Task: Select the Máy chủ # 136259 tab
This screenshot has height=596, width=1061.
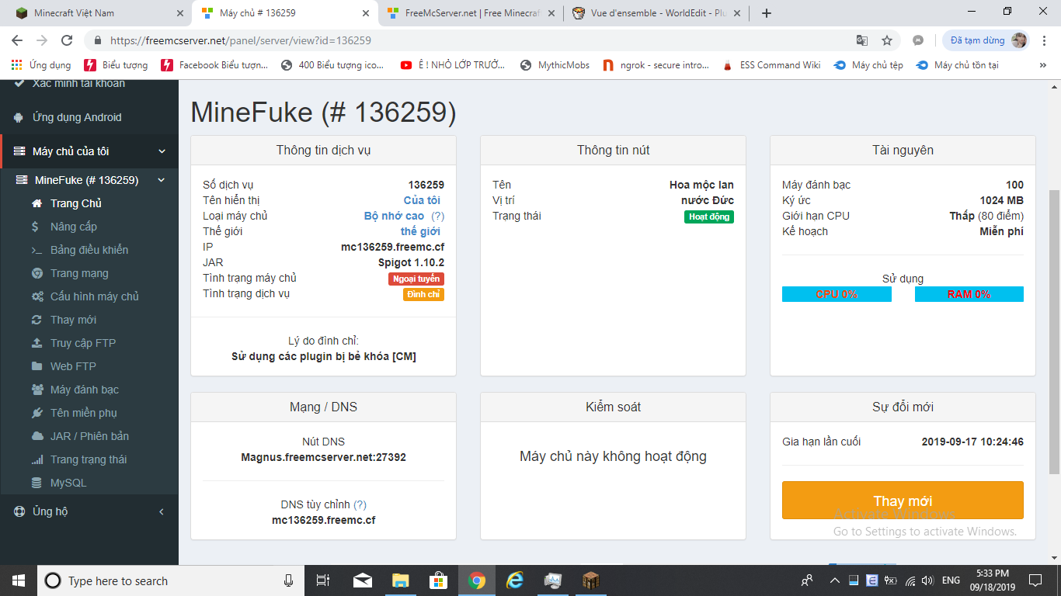Action: 284,13
